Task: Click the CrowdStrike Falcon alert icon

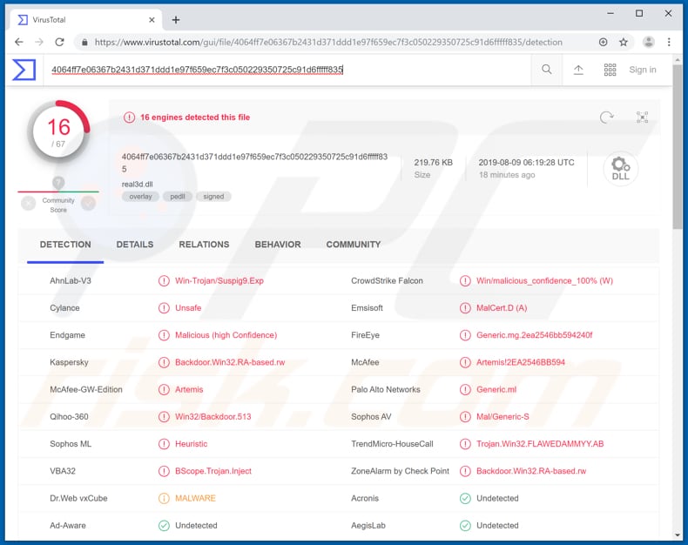Action: (x=465, y=281)
